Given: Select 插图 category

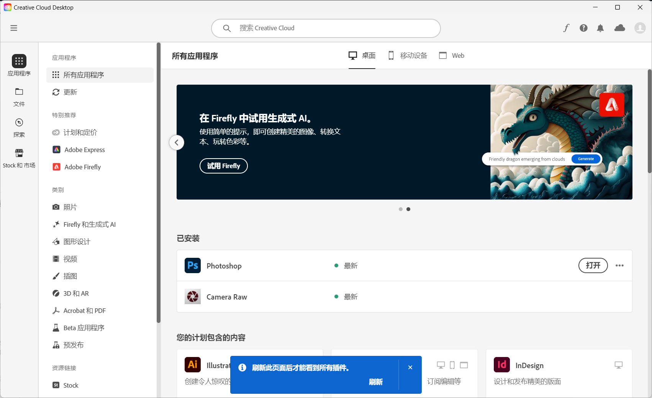Looking at the screenshot, I should (x=100, y=276).
